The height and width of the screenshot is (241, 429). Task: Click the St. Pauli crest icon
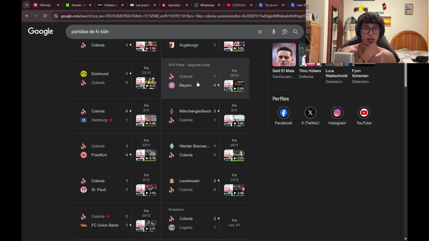coord(84,190)
